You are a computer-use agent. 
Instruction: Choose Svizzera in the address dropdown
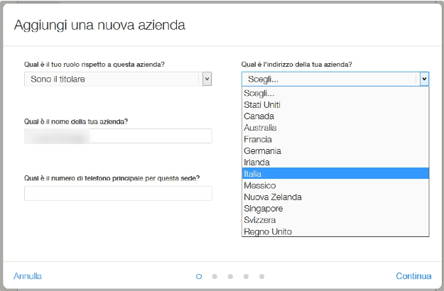[260, 220]
